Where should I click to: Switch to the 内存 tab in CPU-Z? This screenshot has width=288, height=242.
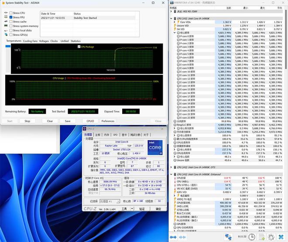click(106, 135)
